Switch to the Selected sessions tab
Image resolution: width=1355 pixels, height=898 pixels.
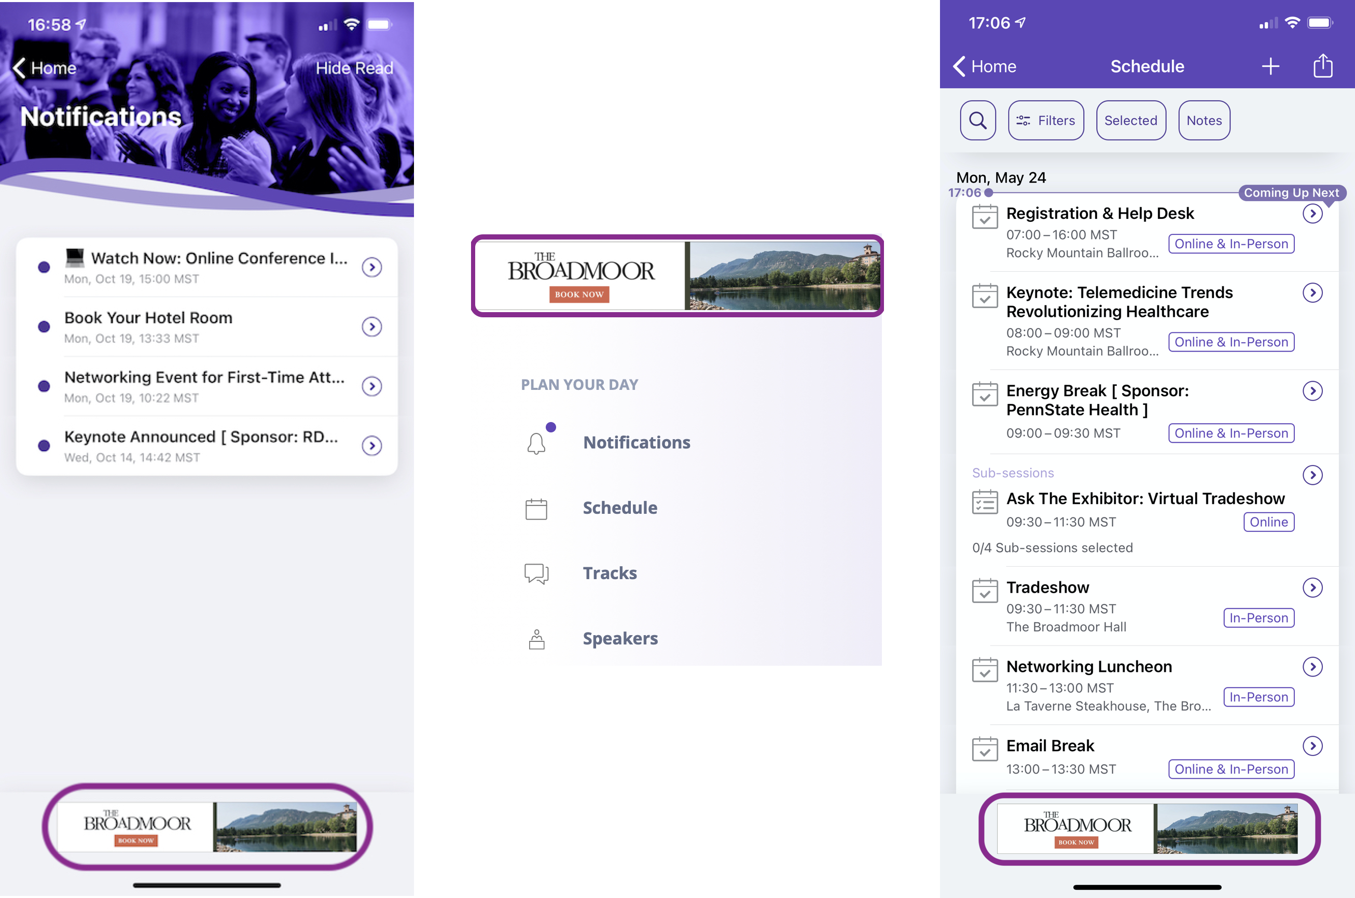tap(1130, 120)
